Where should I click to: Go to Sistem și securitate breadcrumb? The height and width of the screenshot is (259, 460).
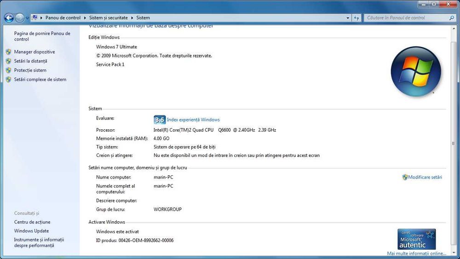pos(108,17)
